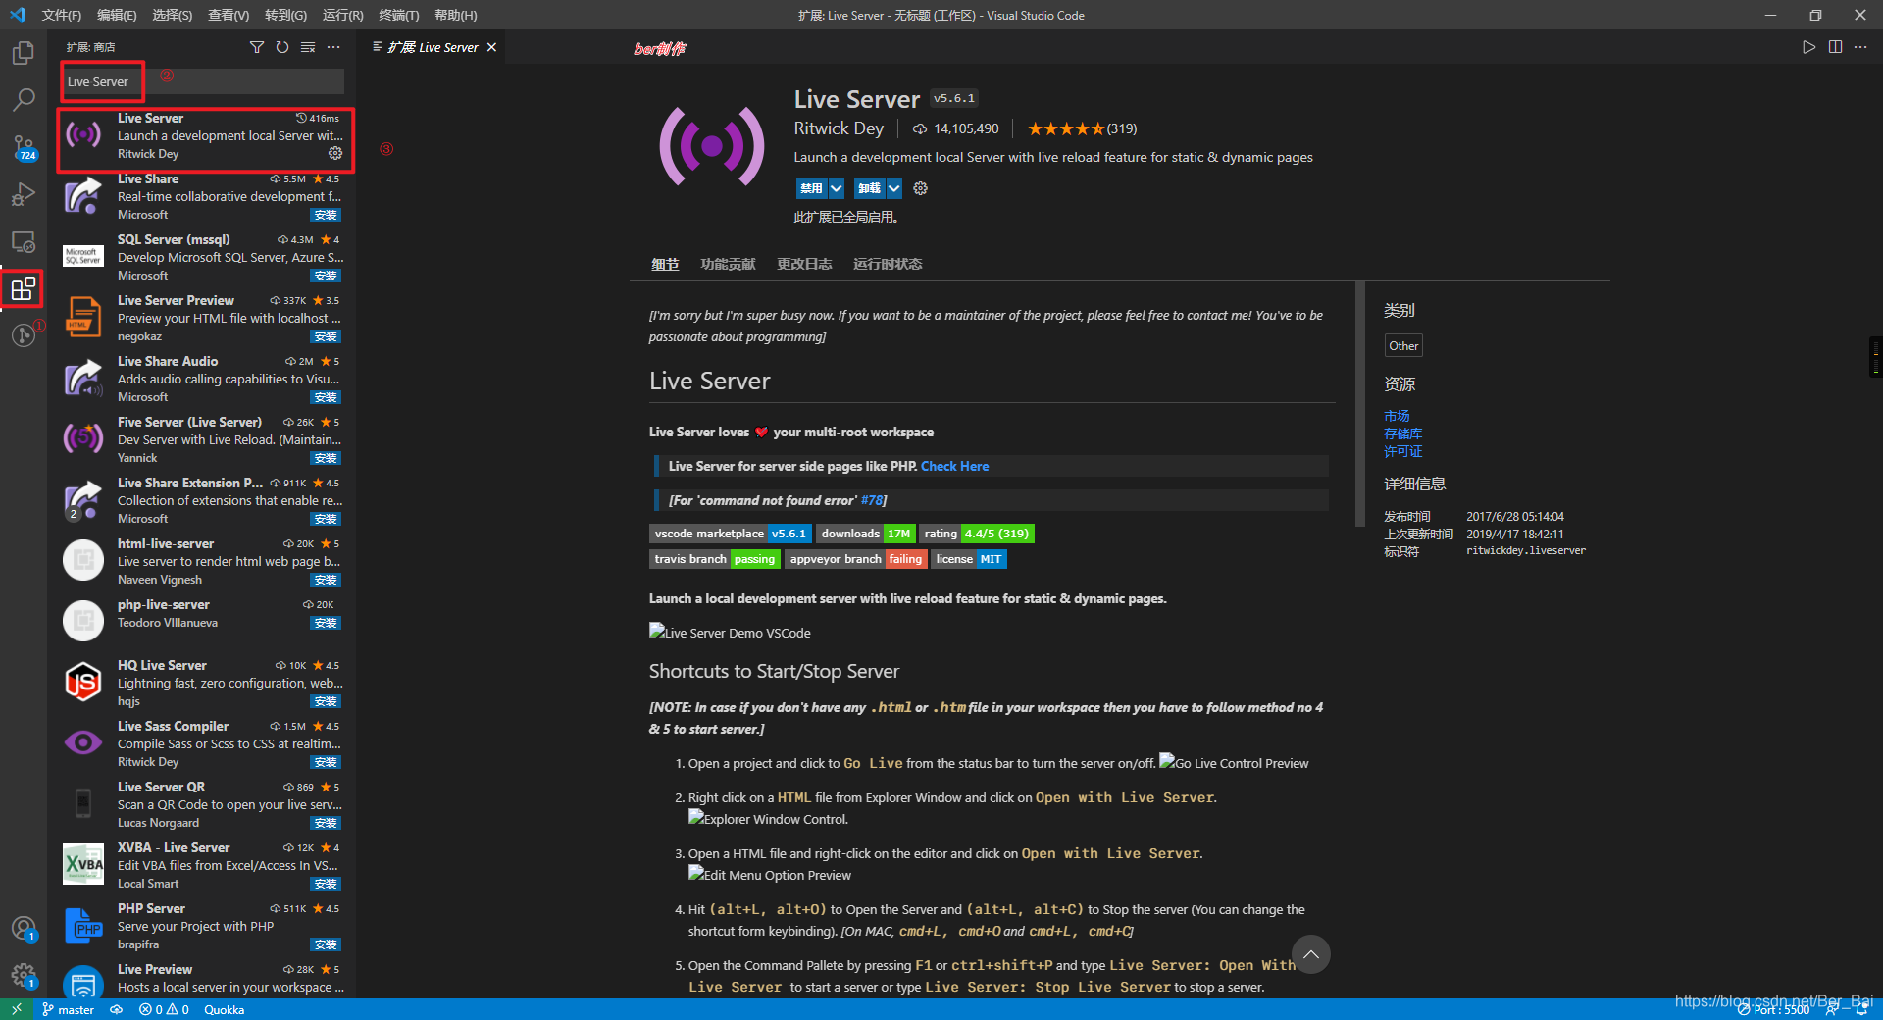This screenshot has width=1883, height=1020.
Task: Open the Live Server extension settings gear
Action: pos(334,154)
